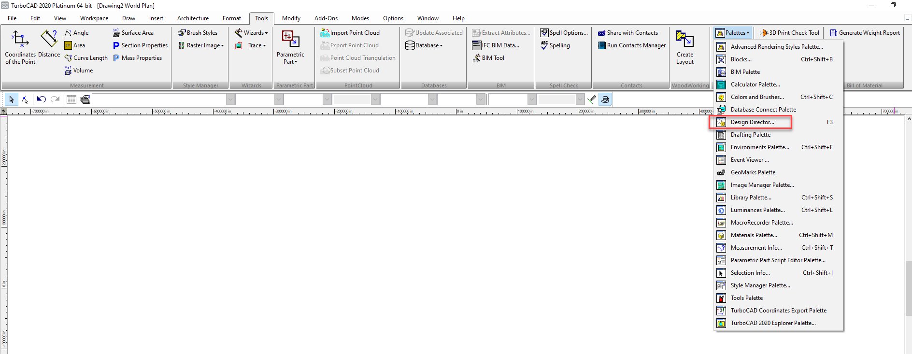The width and height of the screenshot is (912, 354).
Task: Open the Trace dropdown
Action: coord(251,45)
